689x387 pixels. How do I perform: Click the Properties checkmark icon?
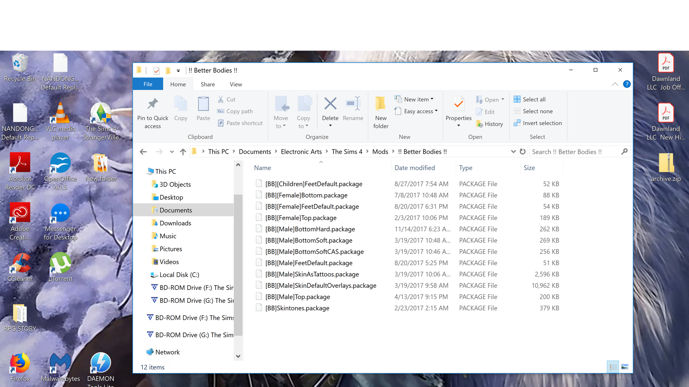[459, 104]
